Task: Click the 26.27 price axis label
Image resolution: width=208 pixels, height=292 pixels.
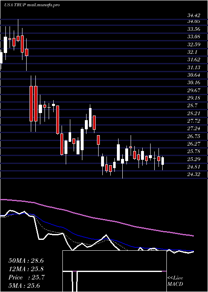Action: tap(194, 143)
